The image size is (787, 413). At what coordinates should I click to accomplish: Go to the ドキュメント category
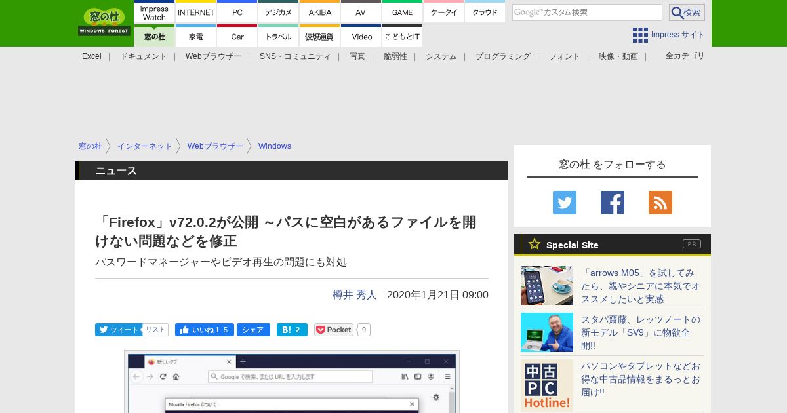pos(144,56)
